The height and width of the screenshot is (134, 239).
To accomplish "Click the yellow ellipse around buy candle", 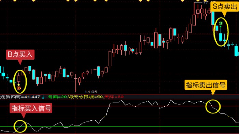I will point(20,81).
